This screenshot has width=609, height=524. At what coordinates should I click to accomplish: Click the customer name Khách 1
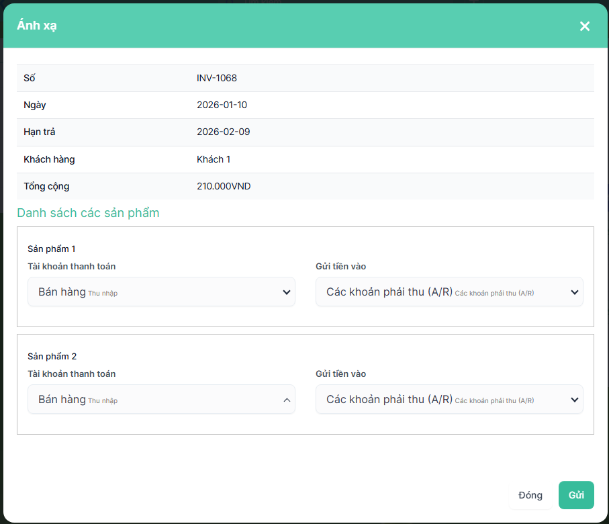pyautogui.click(x=214, y=159)
